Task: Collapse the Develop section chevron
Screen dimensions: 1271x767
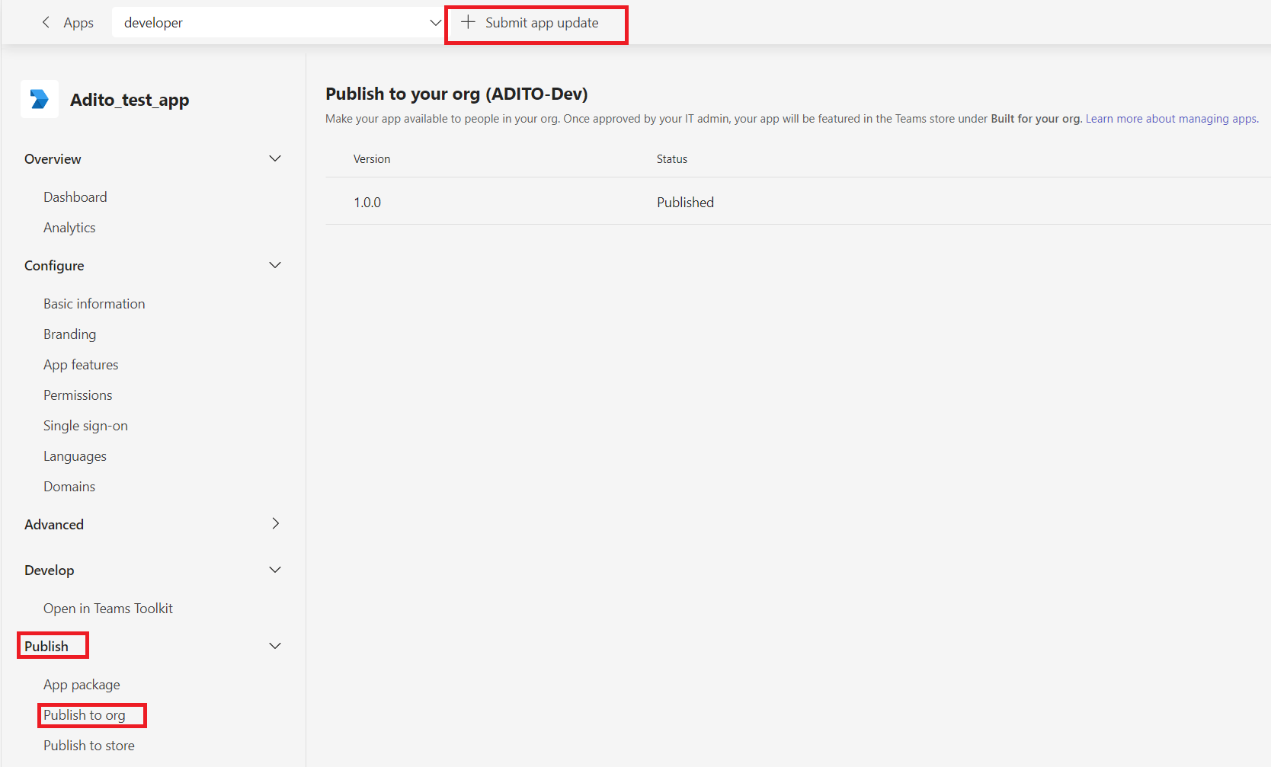Action: (x=275, y=570)
